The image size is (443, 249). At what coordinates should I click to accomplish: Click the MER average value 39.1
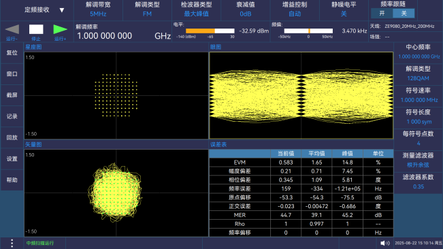point(316,215)
